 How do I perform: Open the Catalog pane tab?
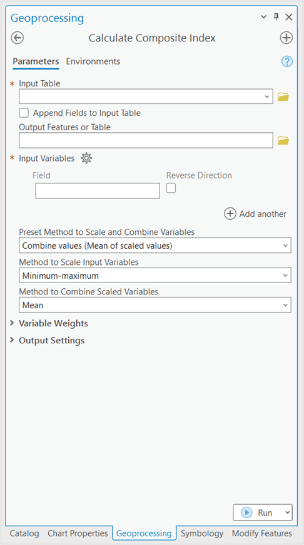[24, 533]
